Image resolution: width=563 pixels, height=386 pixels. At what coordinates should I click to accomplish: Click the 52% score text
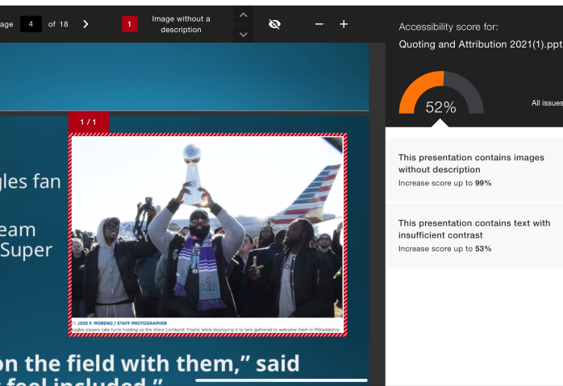point(440,107)
